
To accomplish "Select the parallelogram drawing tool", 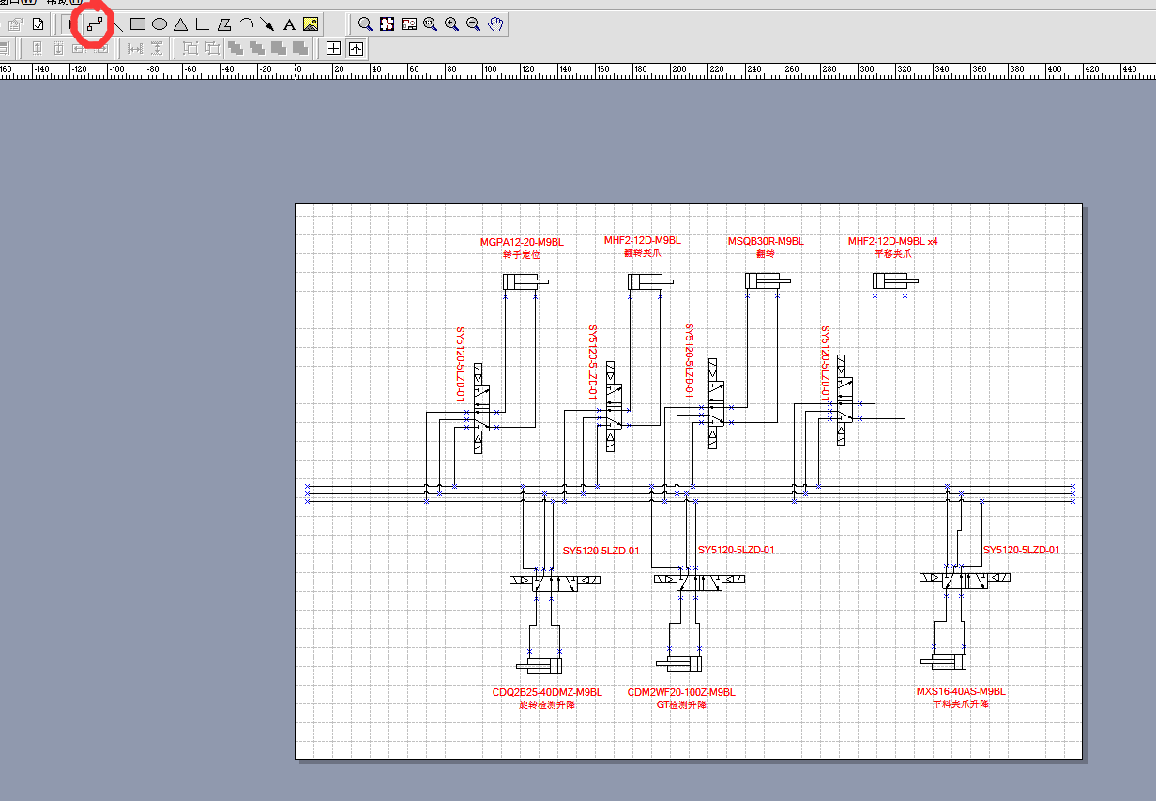I will tap(224, 24).
